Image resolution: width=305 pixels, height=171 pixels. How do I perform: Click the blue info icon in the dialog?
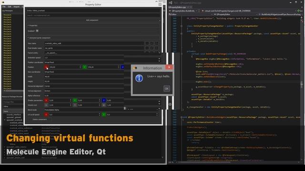pos(139,78)
